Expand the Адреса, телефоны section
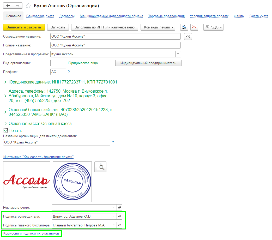The image size is (272, 240). pos(5,96)
